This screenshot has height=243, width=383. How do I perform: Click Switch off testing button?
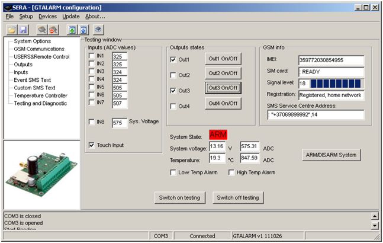pos(238,197)
